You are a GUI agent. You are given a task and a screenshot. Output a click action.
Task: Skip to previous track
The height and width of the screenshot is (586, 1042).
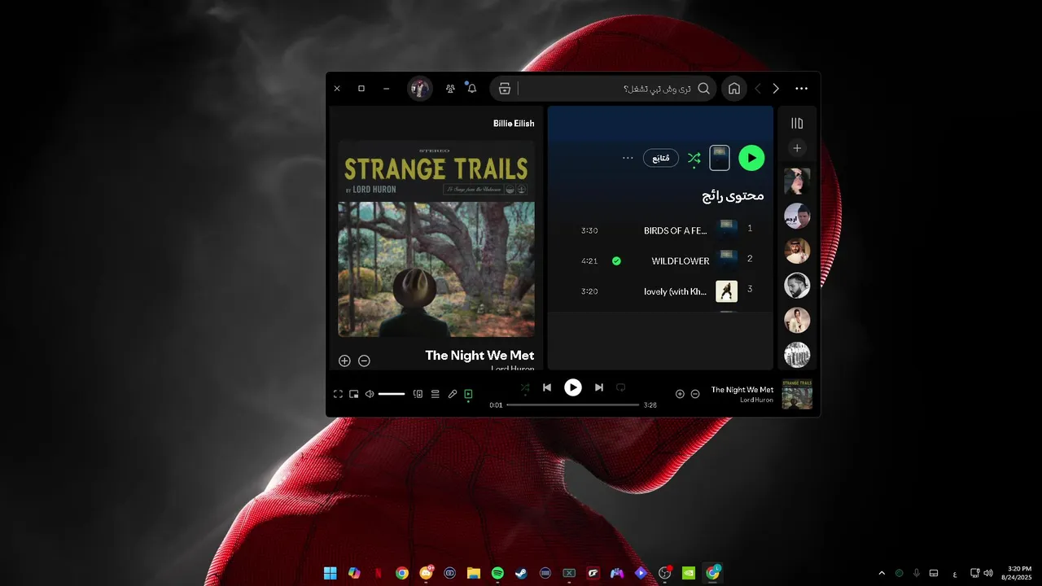tap(547, 387)
